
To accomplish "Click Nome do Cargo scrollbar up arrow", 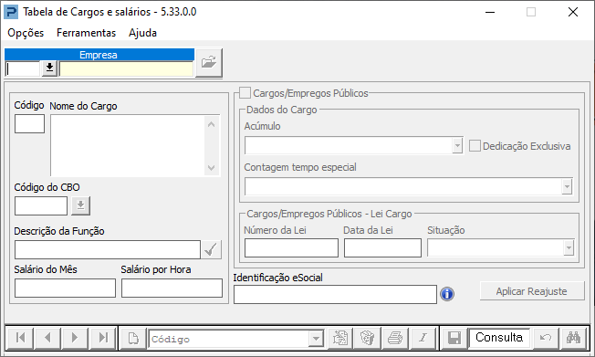I will point(212,124).
